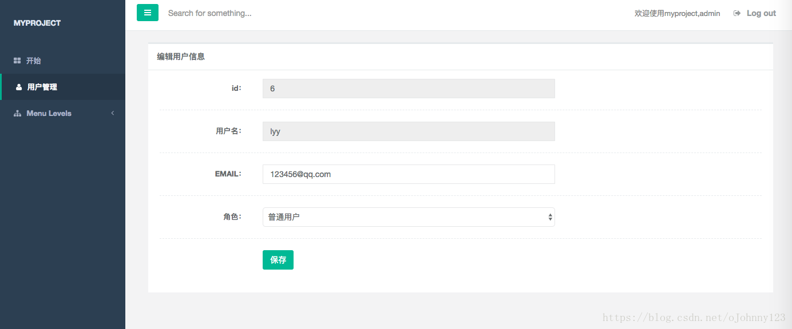792x329 pixels.
Task: Click the 编辑用户信息 panel heading
Action: coord(181,57)
